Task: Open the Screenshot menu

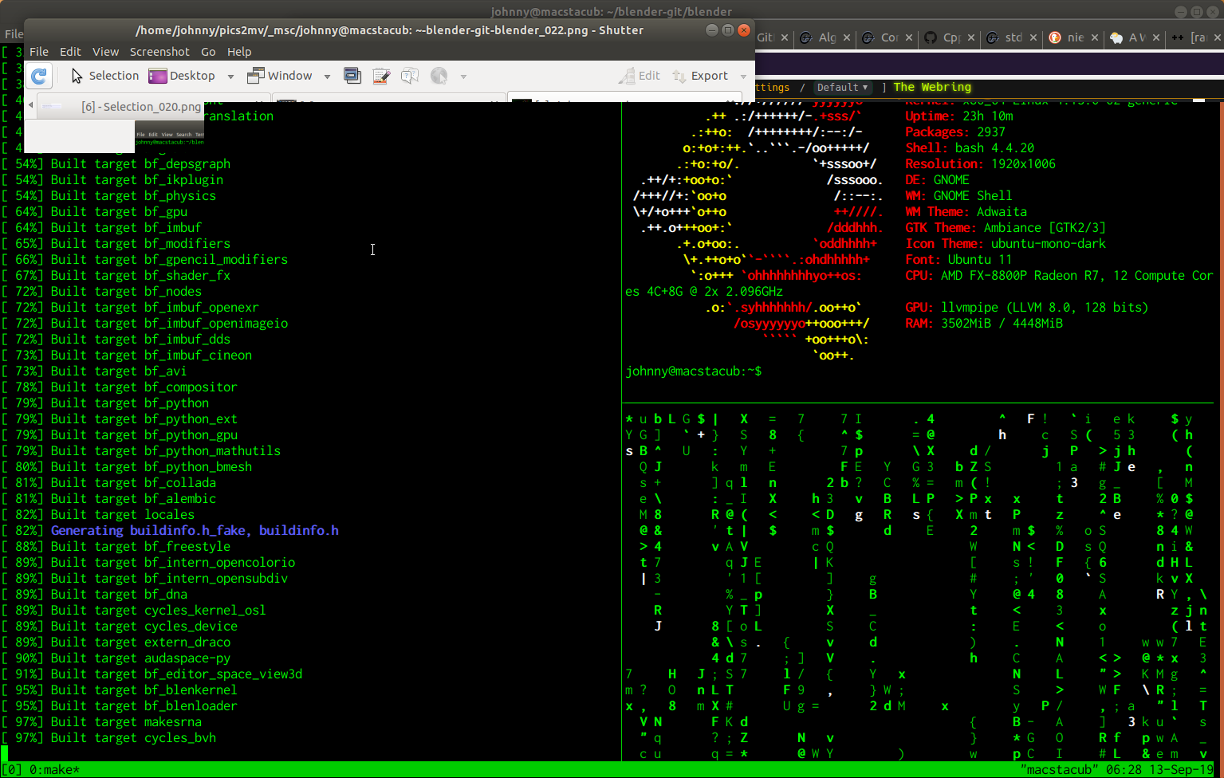Action: click(x=159, y=52)
